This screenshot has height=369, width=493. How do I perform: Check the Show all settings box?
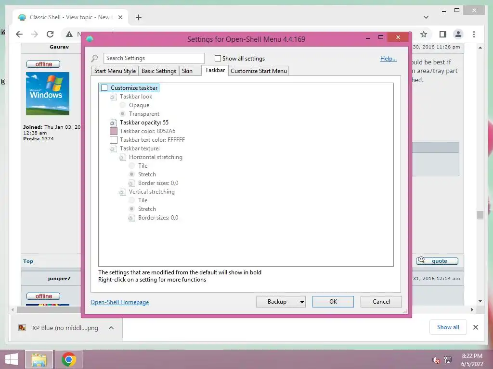[218, 58]
